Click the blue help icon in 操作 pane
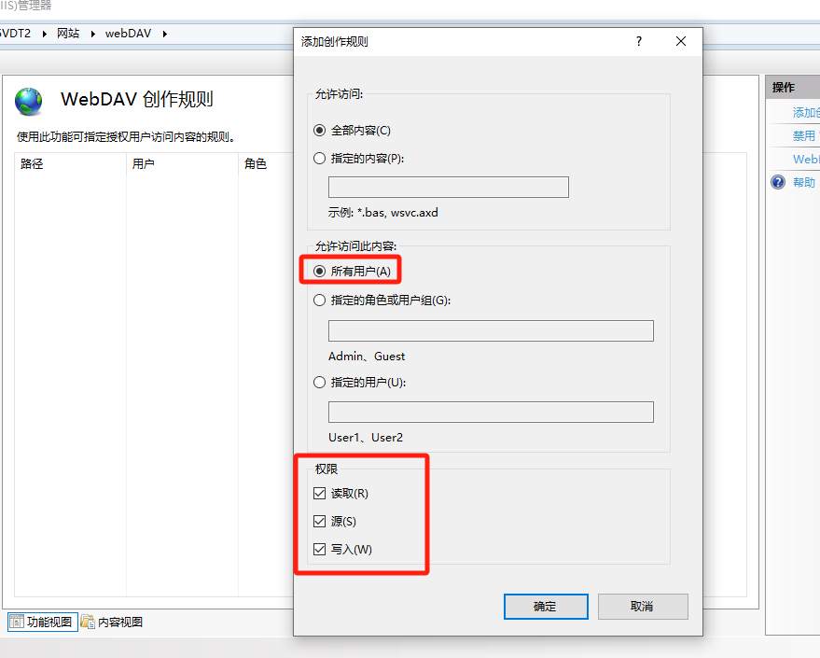This screenshot has width=820, height=658. (x=778, y=183)
